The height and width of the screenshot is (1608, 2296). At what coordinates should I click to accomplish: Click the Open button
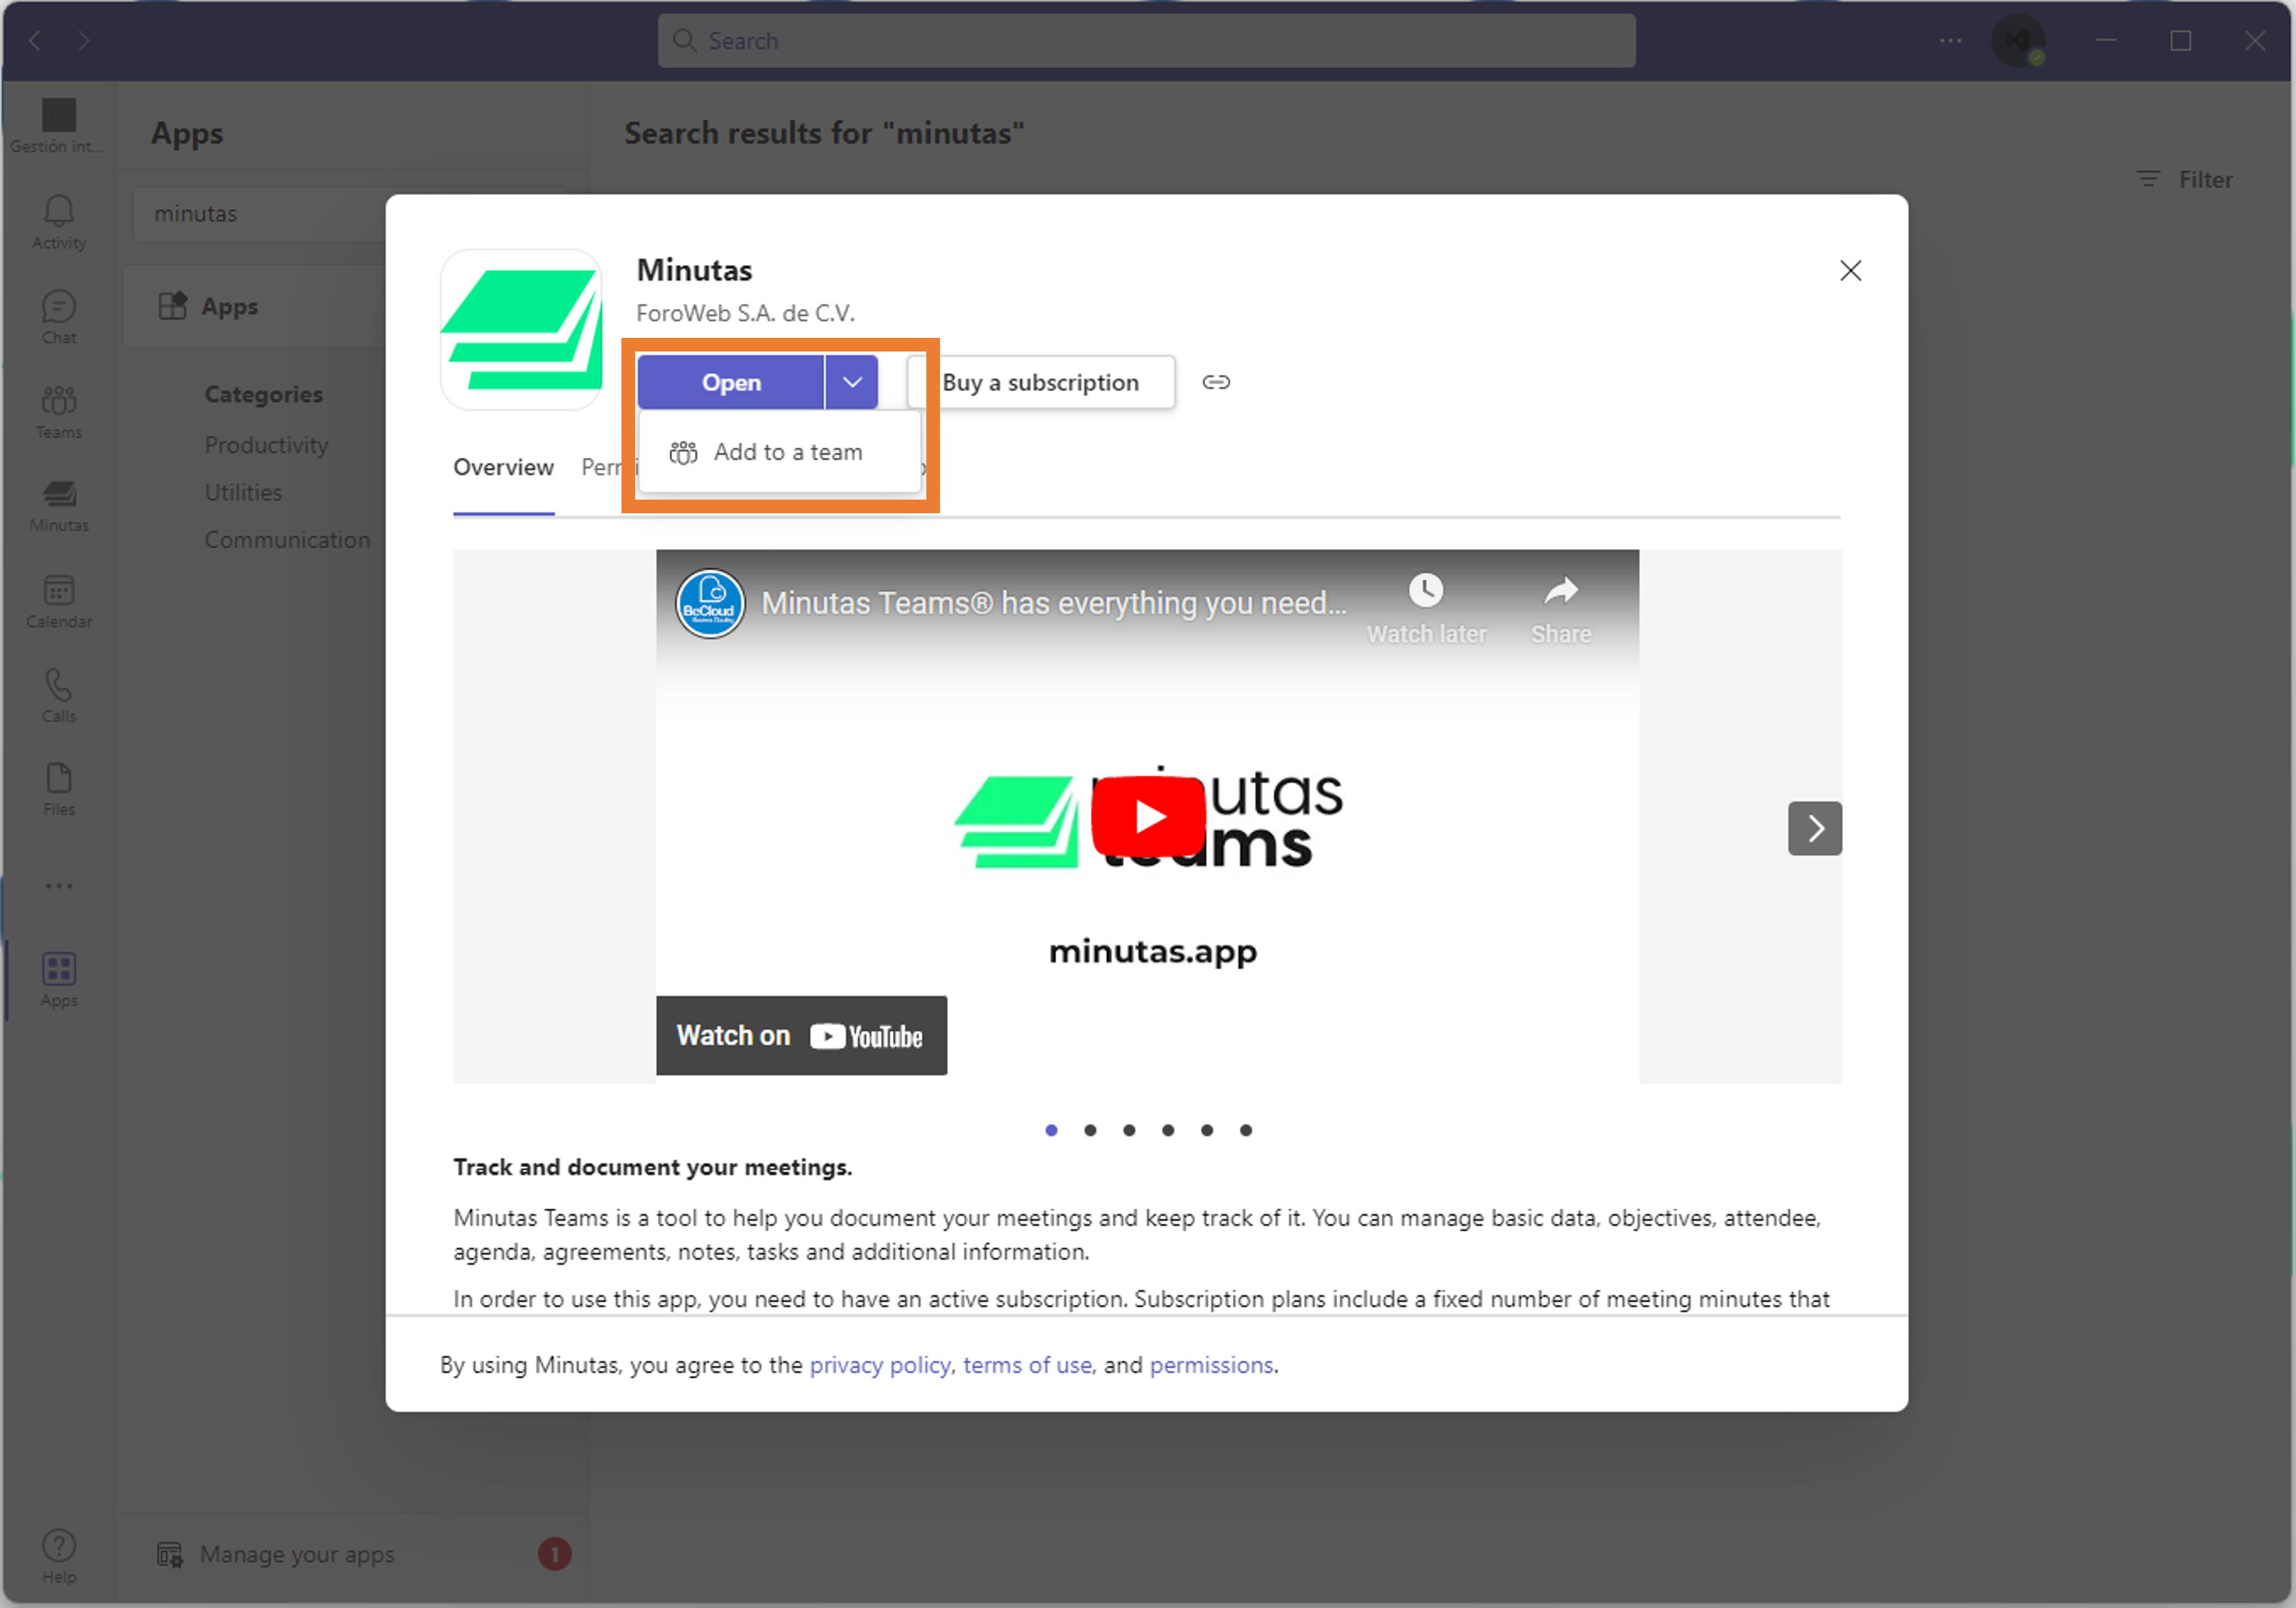click(731, 382)
